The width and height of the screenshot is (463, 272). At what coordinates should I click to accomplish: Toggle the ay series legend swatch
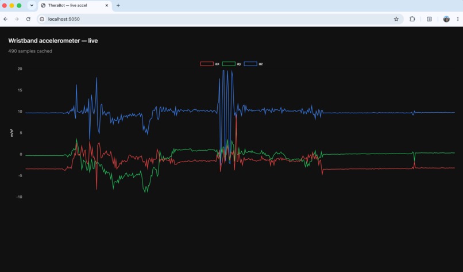point(229,64)
